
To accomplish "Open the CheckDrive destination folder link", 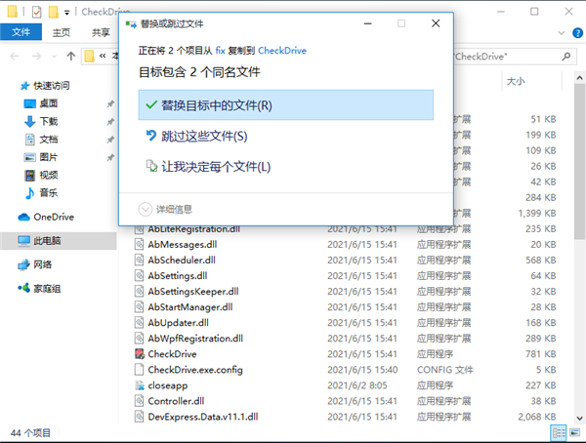I will [x=282, y=51].
